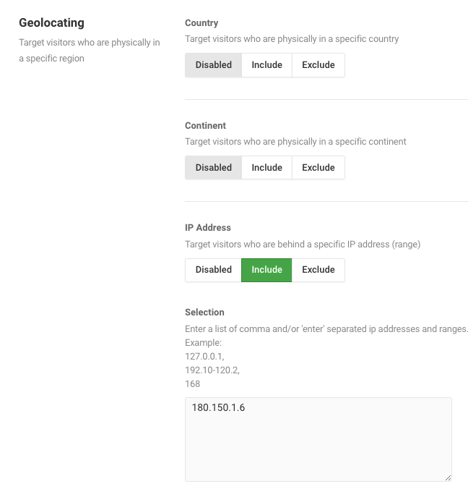468x497 pixels.
Task: Choose Exclude for Country targeting
Action: pos(318,65)
